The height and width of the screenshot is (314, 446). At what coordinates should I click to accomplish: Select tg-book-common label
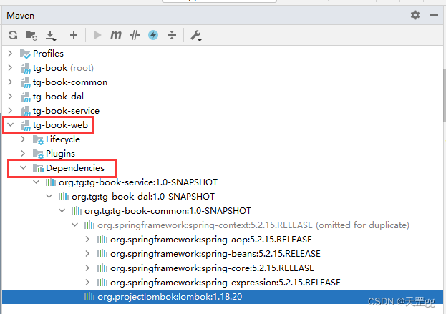70,82
